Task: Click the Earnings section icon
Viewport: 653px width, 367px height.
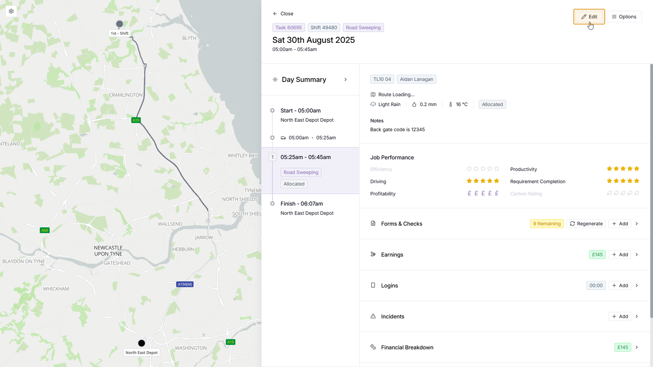Action: click(373, 255)
